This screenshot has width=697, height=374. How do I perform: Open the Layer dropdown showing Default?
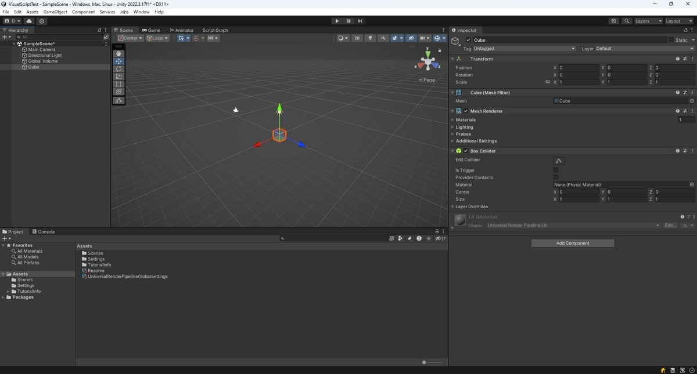pos(645,49)
